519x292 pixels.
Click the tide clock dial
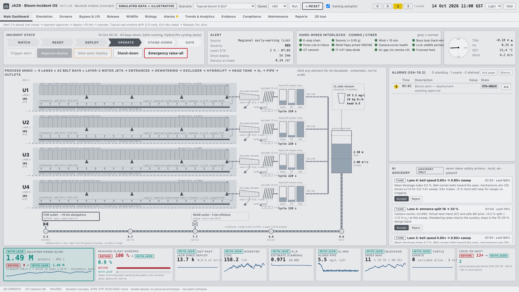click(x=458, y=48)
